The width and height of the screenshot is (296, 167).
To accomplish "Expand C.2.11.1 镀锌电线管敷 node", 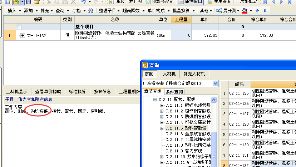I will 162,105.
